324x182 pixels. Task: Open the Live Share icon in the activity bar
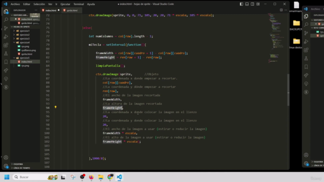[6, 70]
